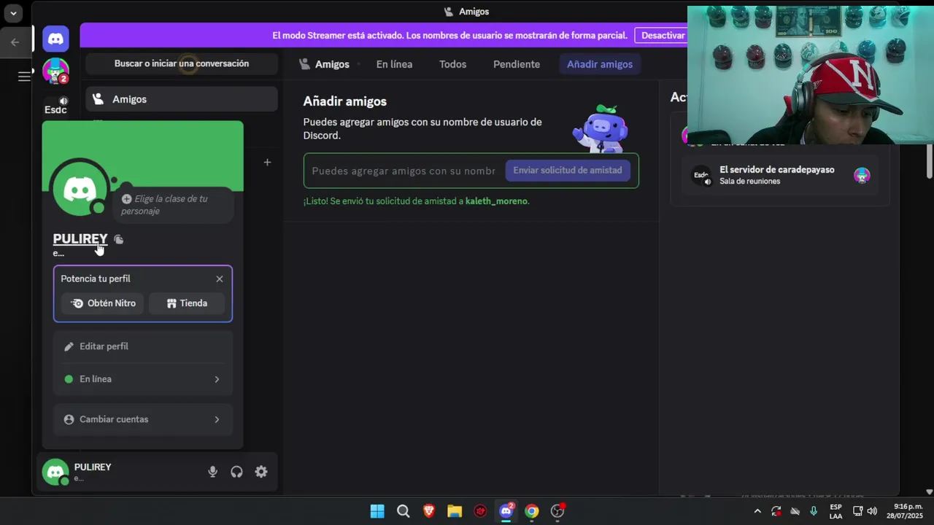Click the Discord taskbar icon

[506, 511]
